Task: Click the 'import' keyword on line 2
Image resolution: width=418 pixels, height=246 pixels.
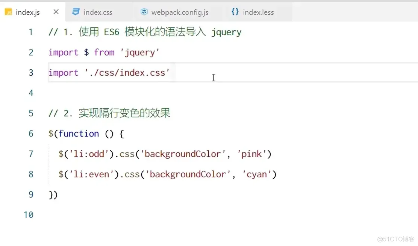Action: click(x=64, y=52)
